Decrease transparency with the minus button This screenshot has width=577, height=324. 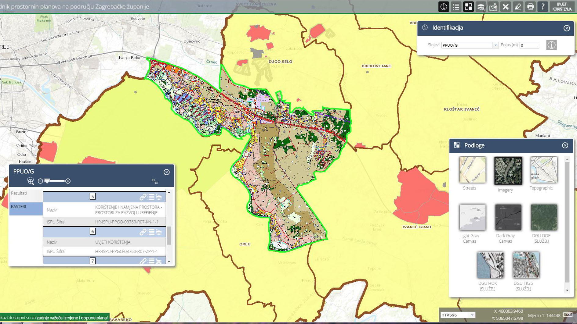(x=40, y=181)
